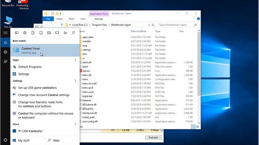Open Default Programs result
This screenshot has height=145, width=259.
(x=45, y=67)
